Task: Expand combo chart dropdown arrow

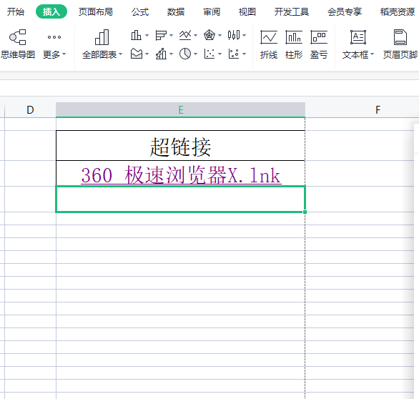Action: [171, 54]
